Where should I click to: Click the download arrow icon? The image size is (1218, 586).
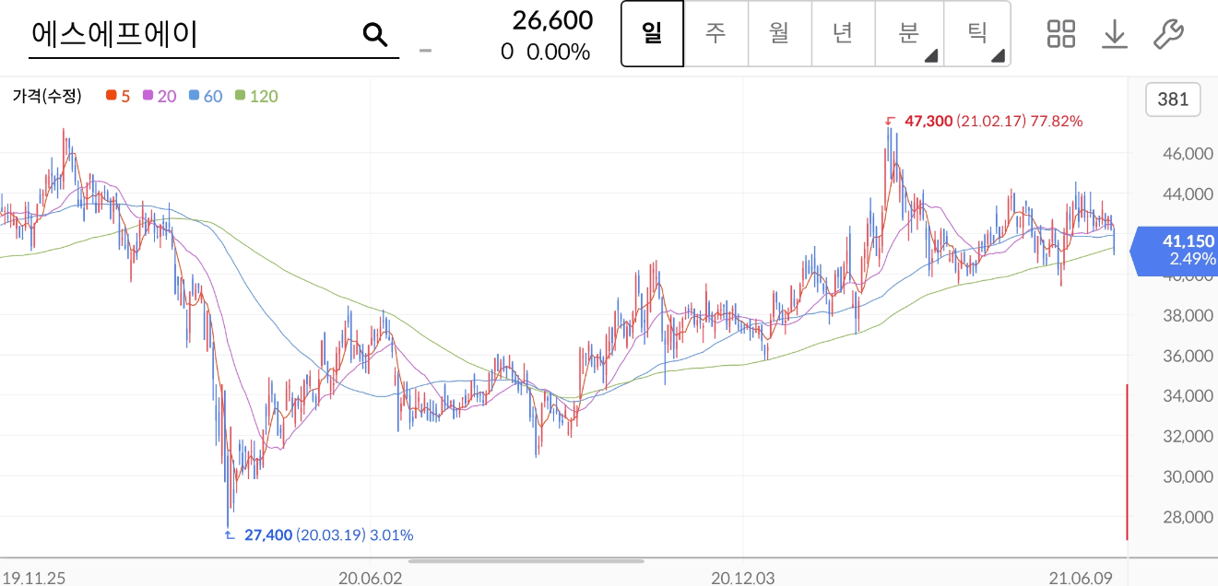tap(1115, 34)
